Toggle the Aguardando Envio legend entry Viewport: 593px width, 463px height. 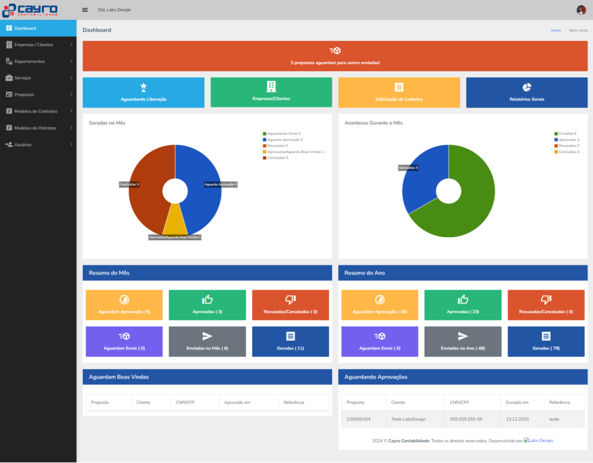[283, 133]
